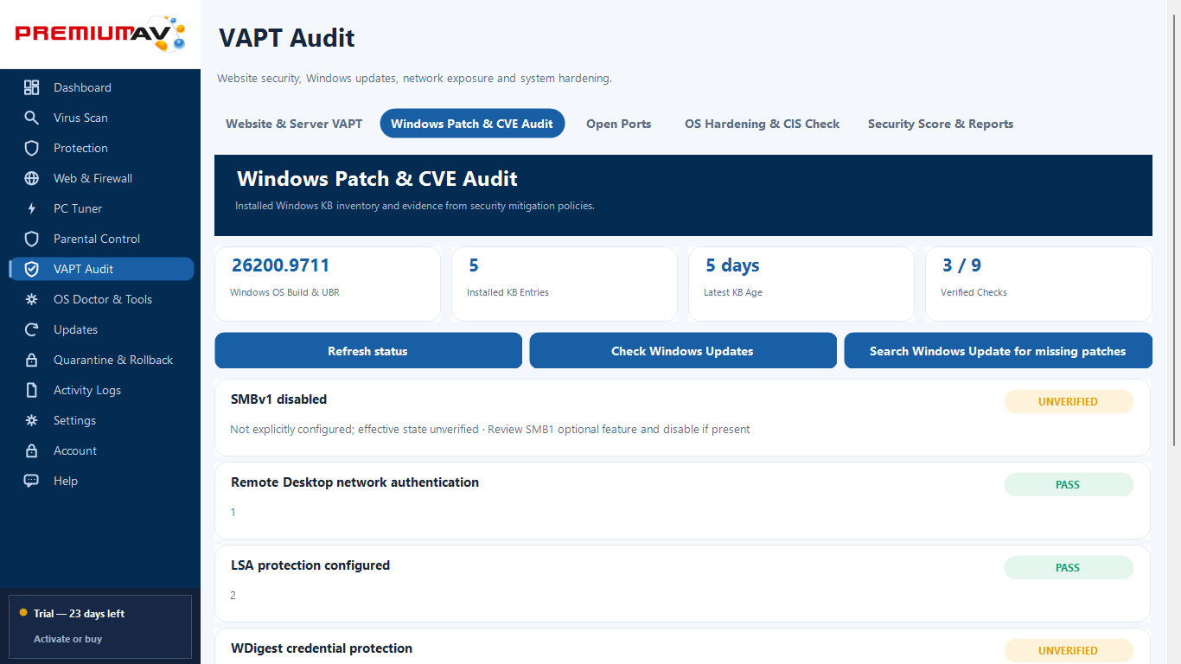Click PASS badge for Remote Desktop authentication
This screenshot has width=1181, height=664.
pyautogui.click(x=1069, y=485)
